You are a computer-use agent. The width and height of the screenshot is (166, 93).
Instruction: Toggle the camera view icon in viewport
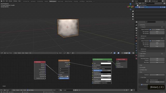tap(133, 17)
